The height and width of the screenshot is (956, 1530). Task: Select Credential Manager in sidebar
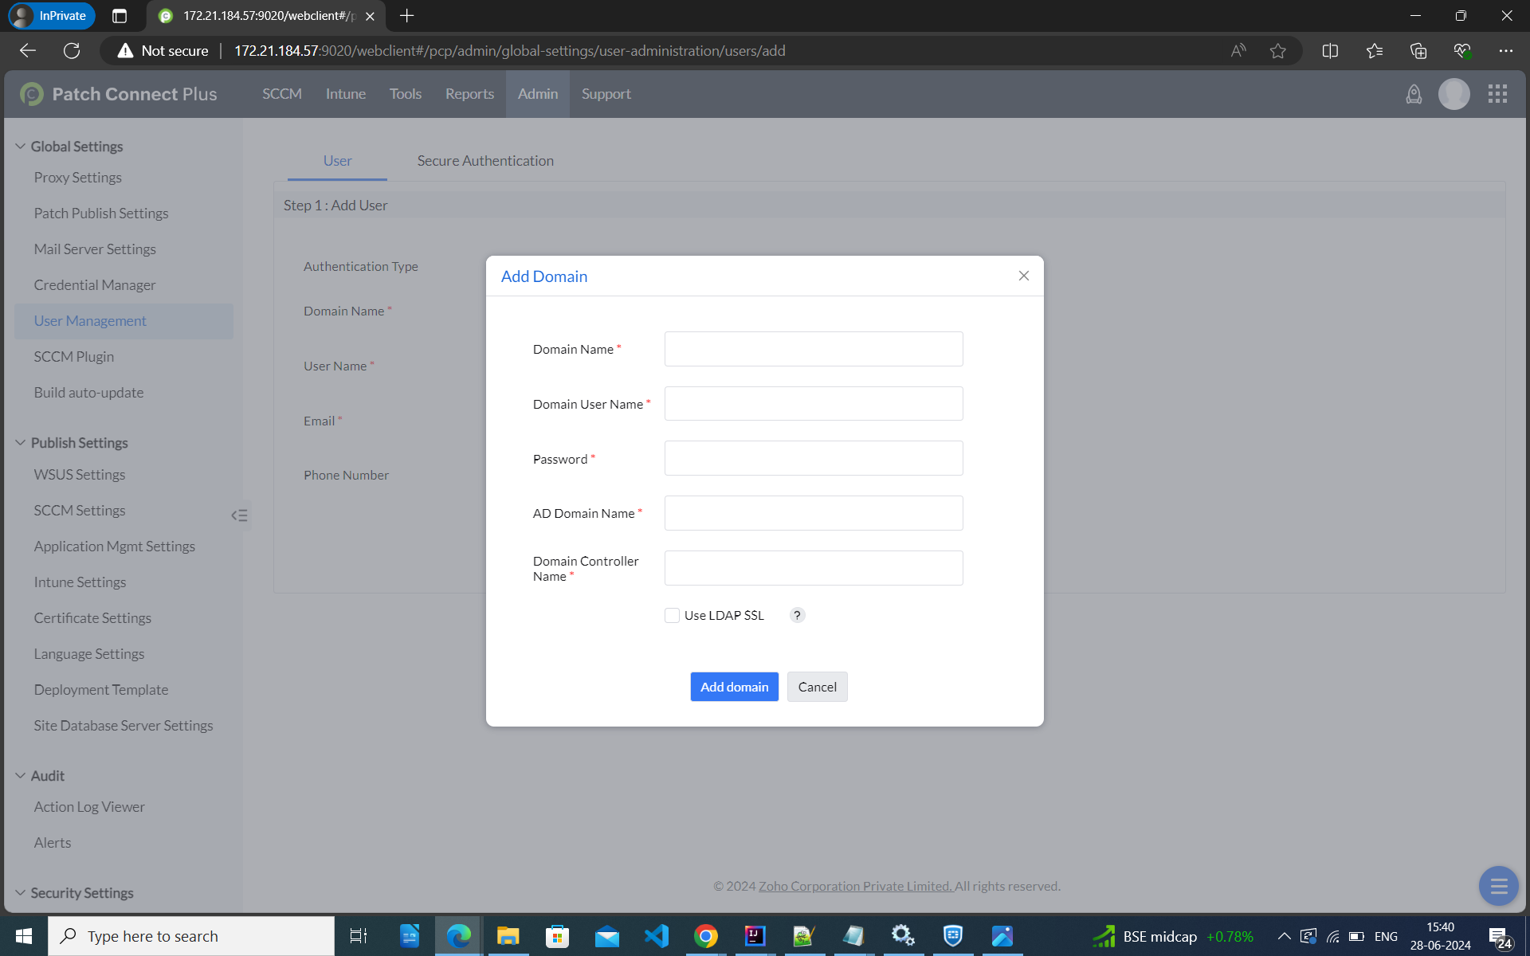pyautogui.click(x=95, y=285)
